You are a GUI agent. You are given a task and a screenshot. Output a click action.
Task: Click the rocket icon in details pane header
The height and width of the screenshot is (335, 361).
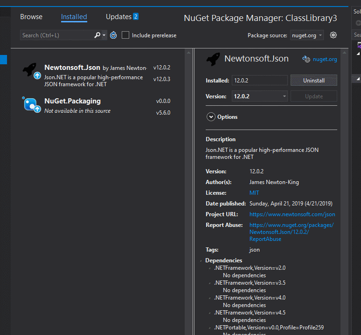point(213,59)
